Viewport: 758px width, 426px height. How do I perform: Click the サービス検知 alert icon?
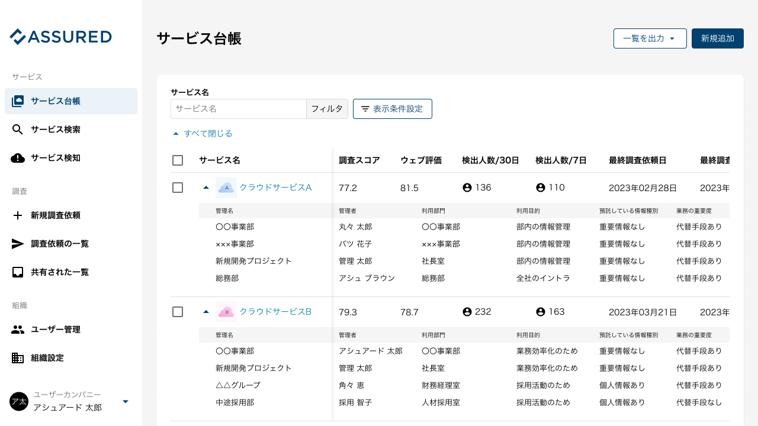(18, 157)
